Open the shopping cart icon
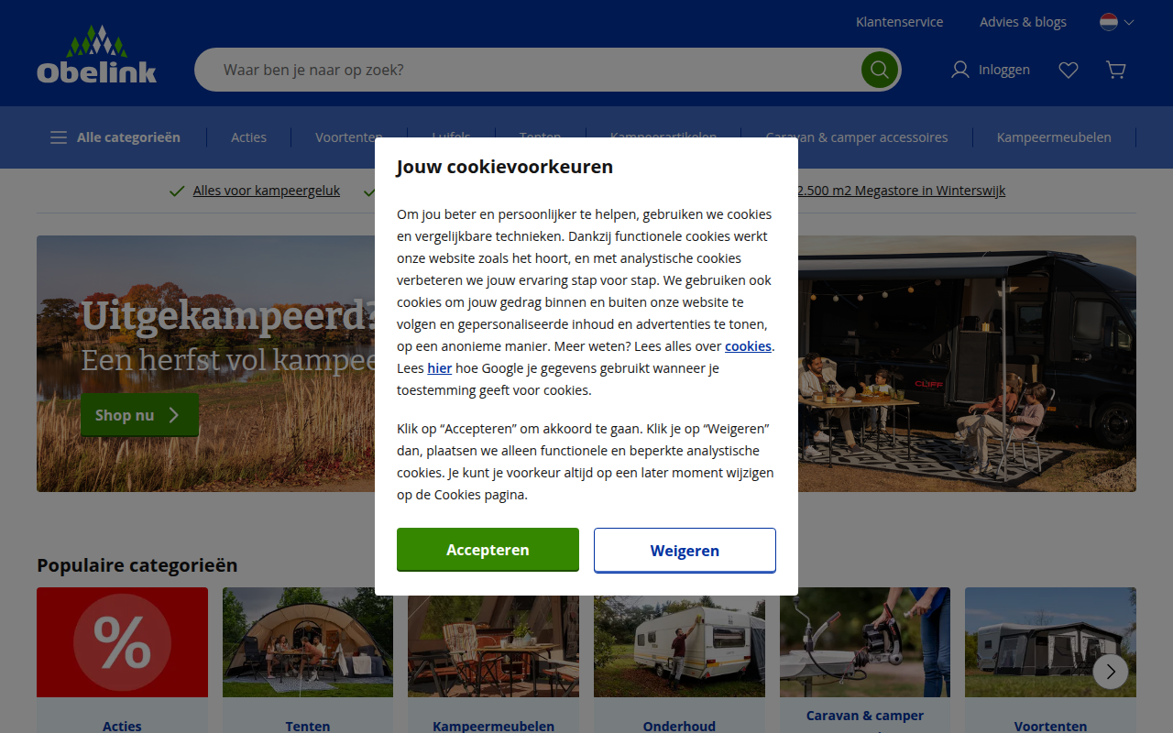 [x=1116, y=70]
